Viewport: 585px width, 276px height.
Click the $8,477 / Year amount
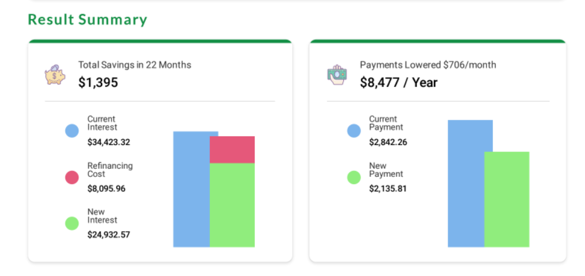[399, 83]
